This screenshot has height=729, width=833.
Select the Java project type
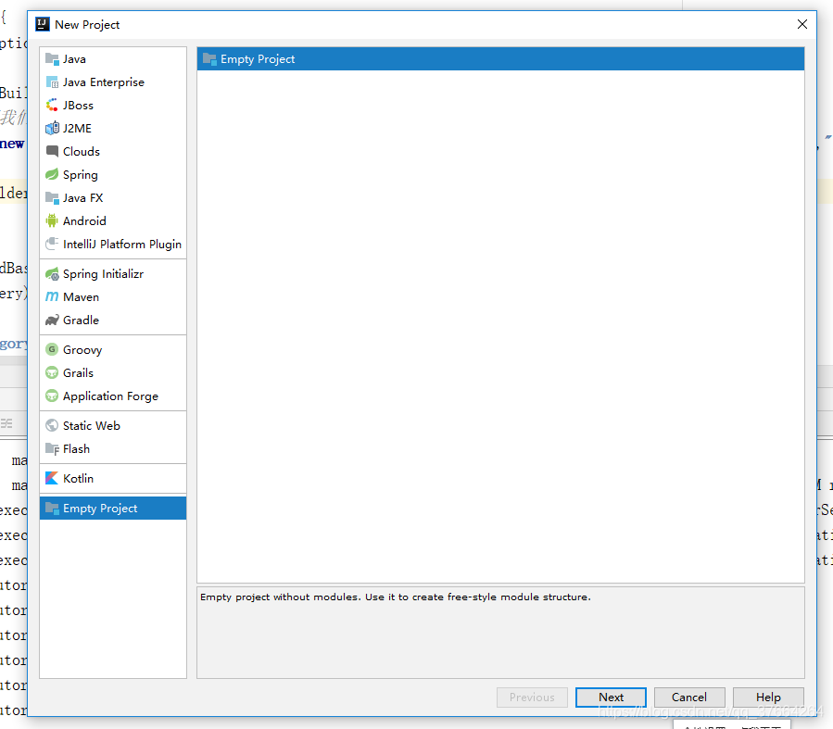[113, 59]
